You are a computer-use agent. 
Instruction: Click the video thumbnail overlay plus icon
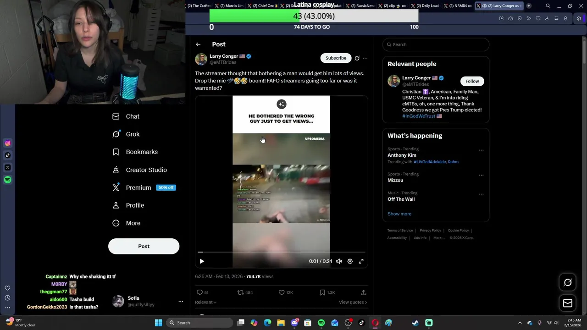(282, 104)
